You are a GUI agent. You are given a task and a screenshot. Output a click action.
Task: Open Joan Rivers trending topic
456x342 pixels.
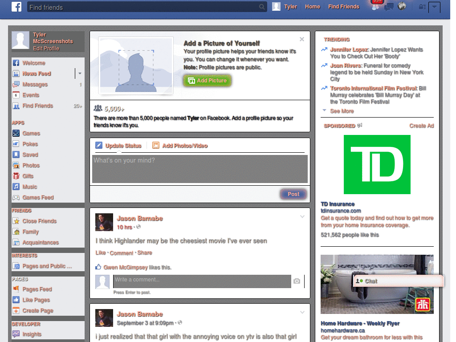pos(346,66)
